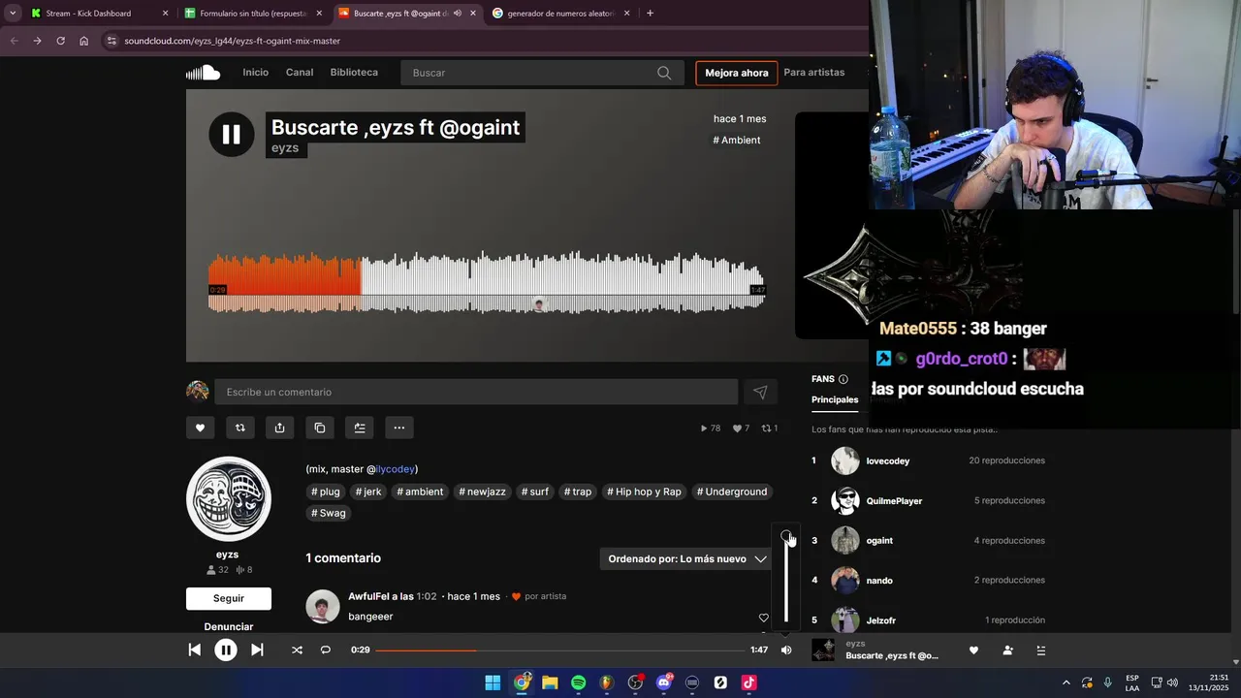Image resolution: width=1241 pixels, height=698 pixels.
Task: Click the SoundCloud logo
Action: click(x=204, y=73)
